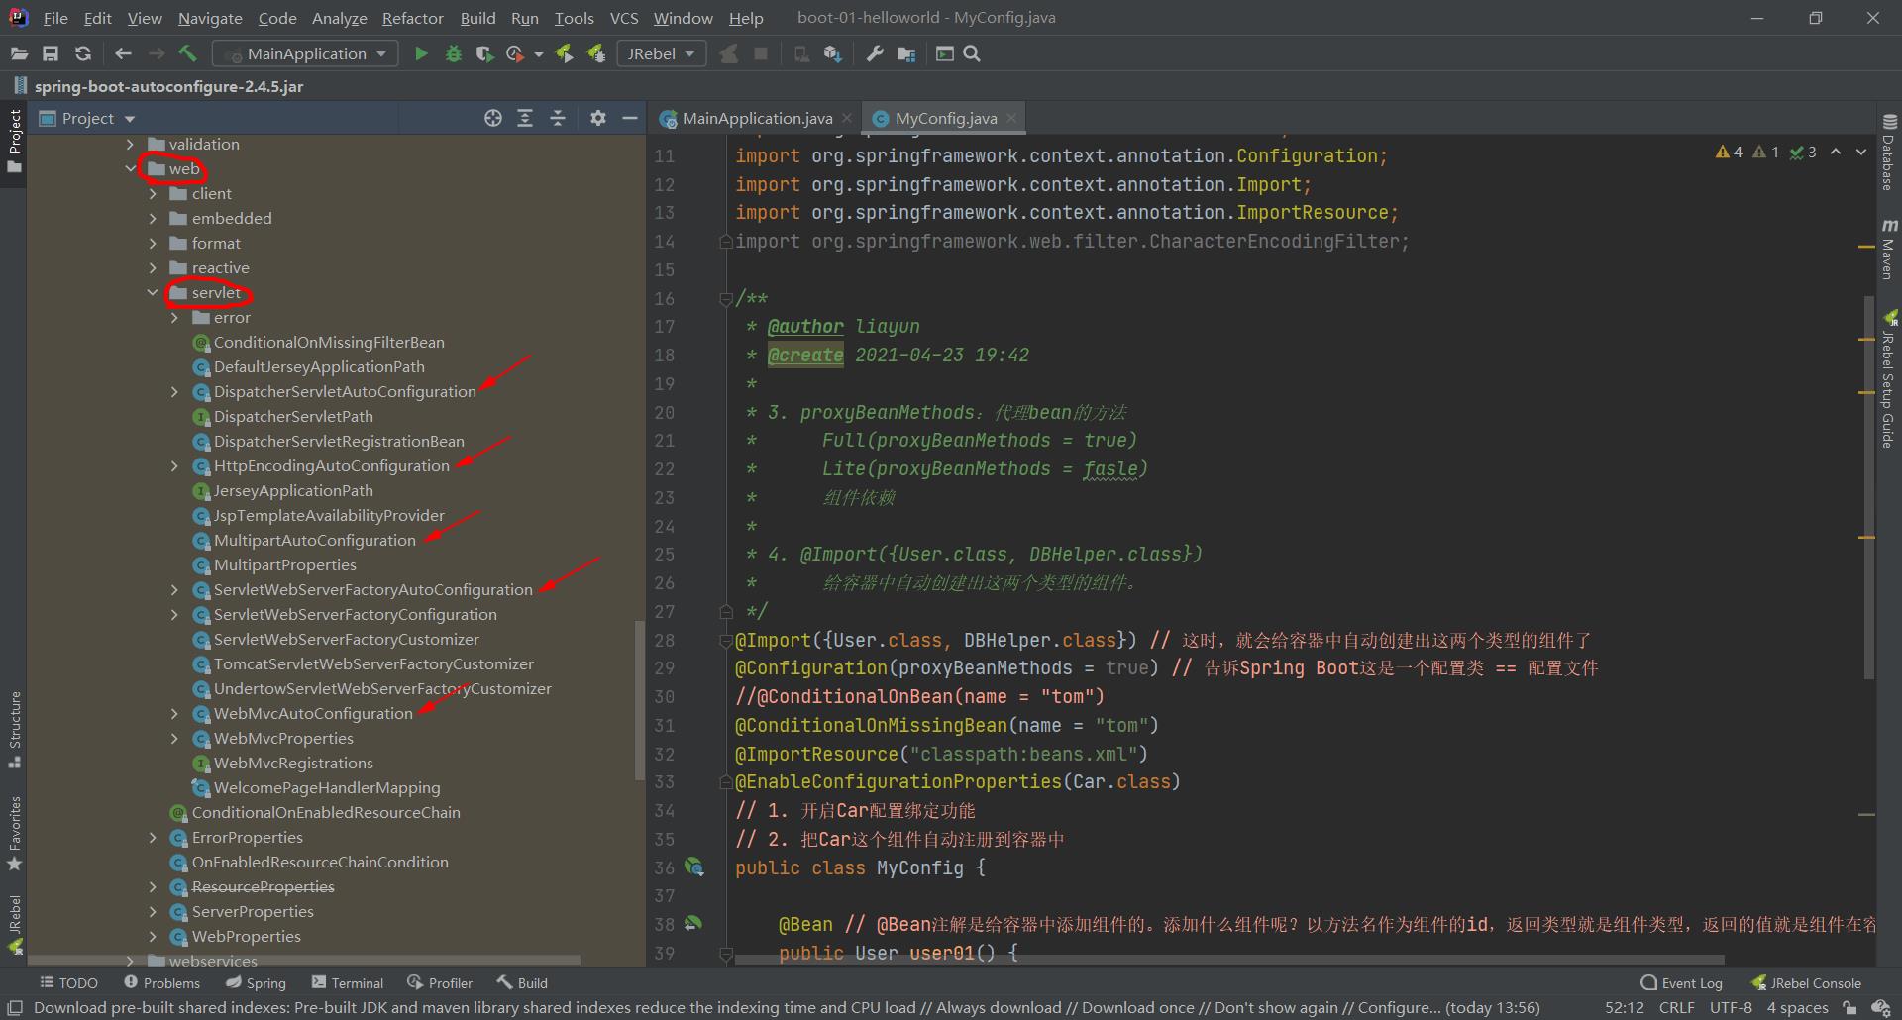This screenshot has width=1902, height=1020.
Task: Start debugging with the bug icon
Action: click(454, 53)
